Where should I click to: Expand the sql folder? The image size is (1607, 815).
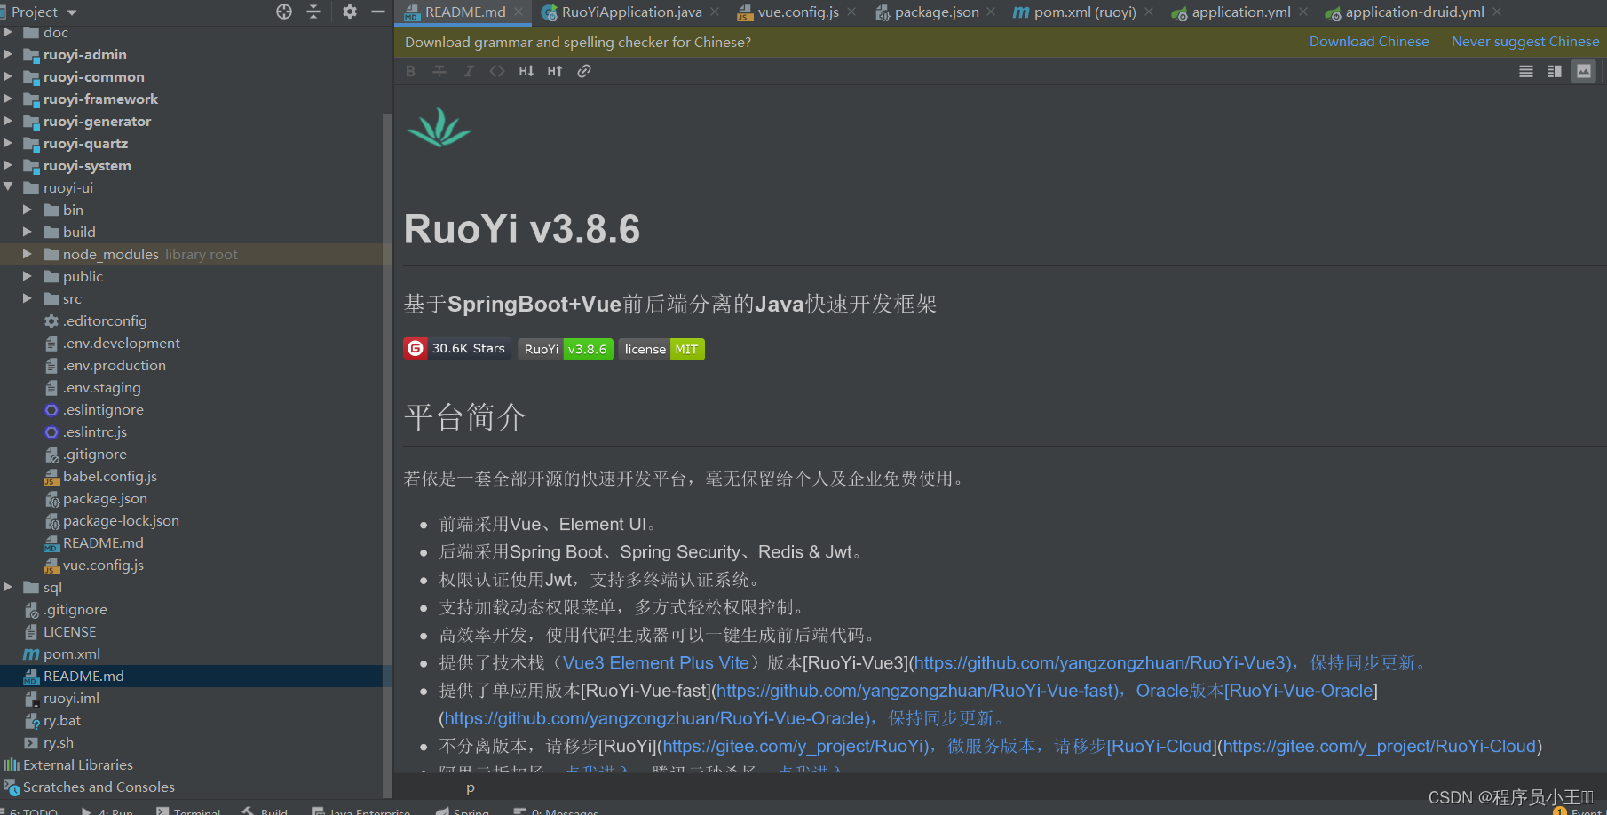point(8,587)
